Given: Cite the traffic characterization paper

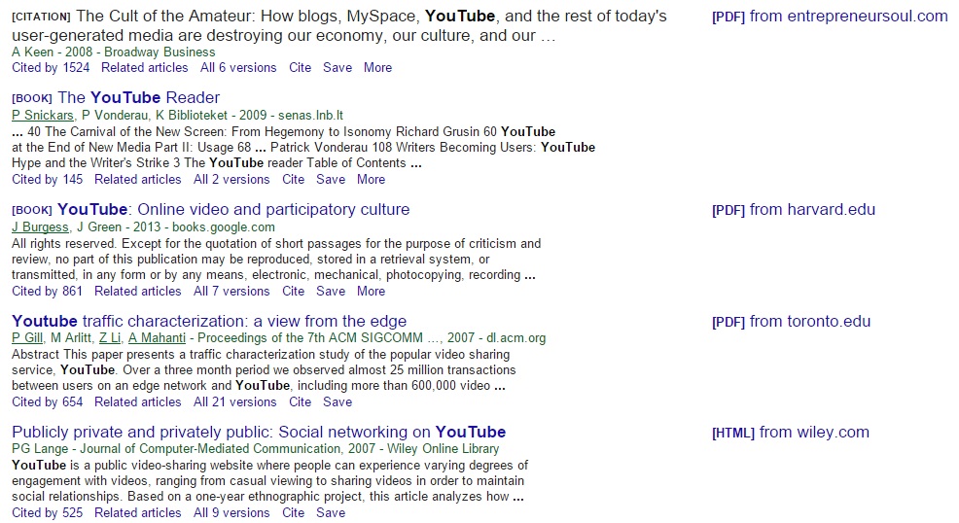Looking at the screenshot, I should 300,402.
